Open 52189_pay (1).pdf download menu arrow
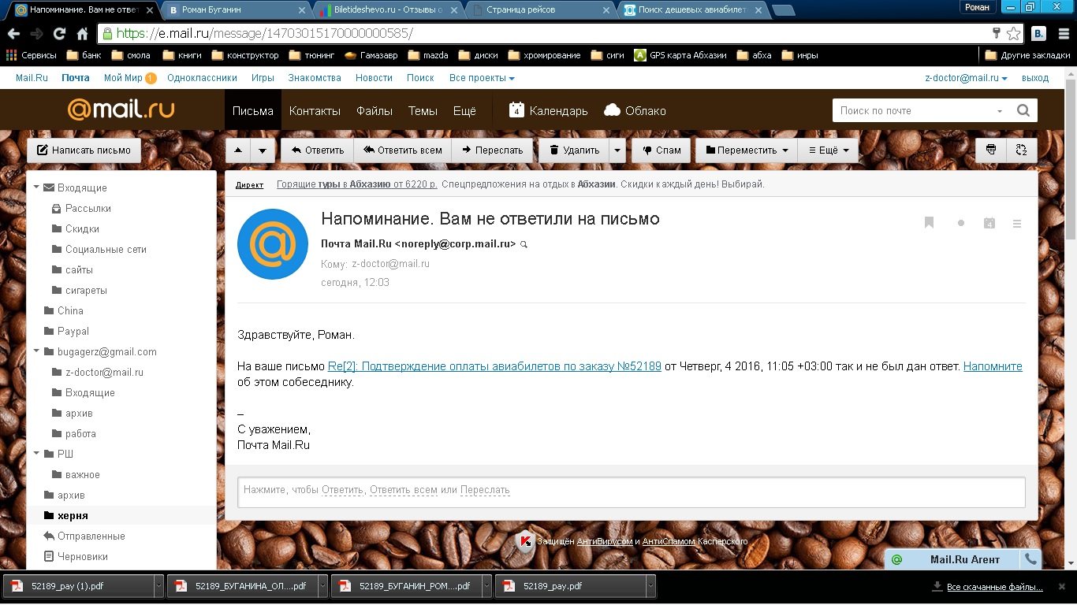Screen dimensions: 1077x605 coord(158,586)
